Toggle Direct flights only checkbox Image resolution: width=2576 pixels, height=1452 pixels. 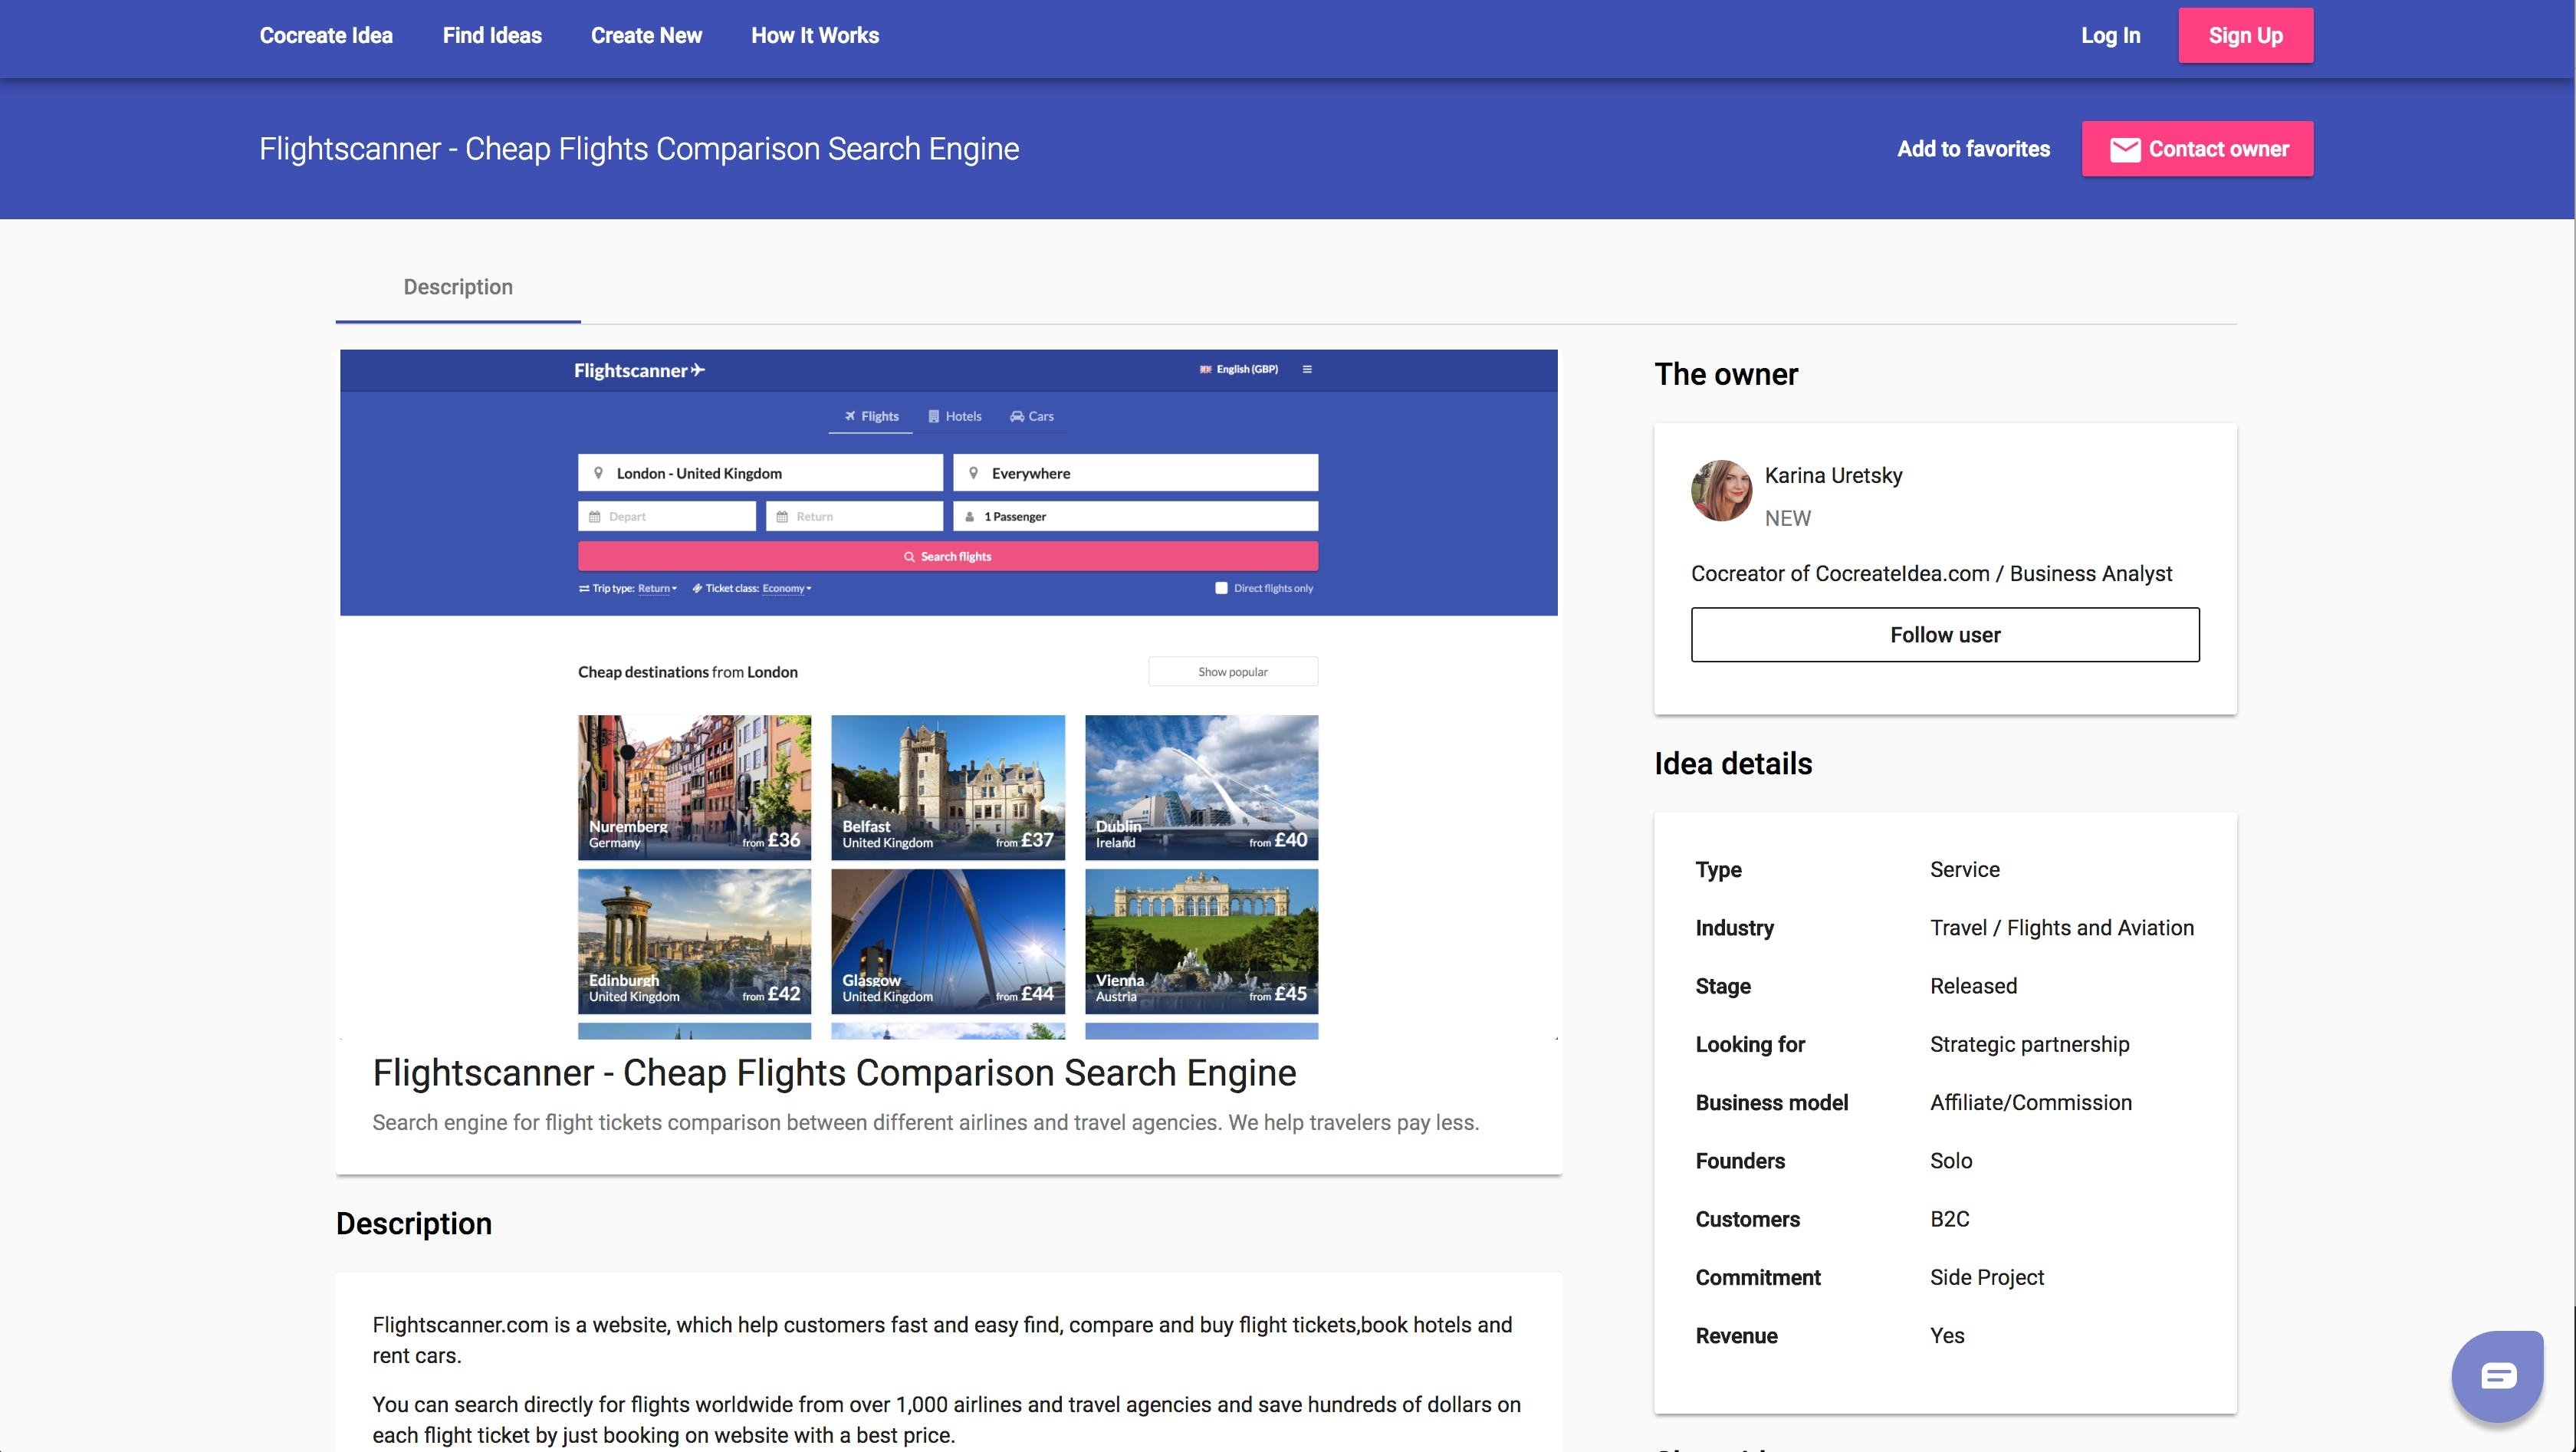point(1221,588)
